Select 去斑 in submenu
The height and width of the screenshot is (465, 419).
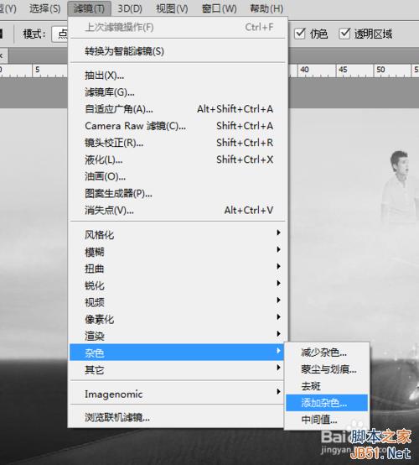click(327, 386)
